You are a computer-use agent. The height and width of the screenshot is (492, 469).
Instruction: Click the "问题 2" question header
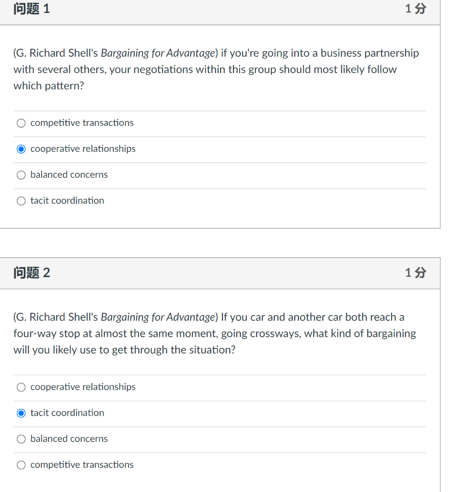coord(31,272)
